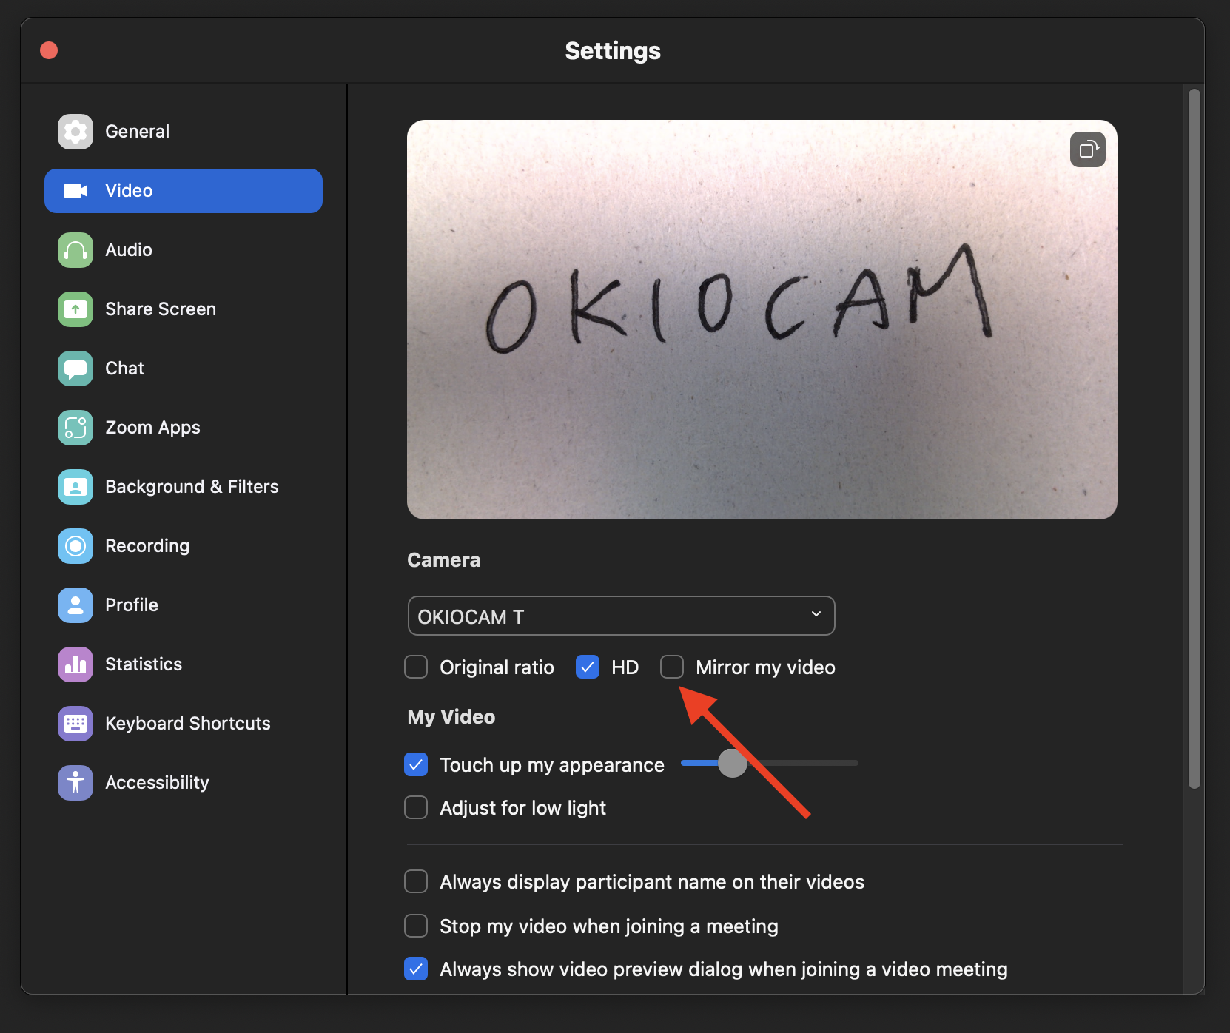Image resolution: width=1230 pixels, height=1033 pixels.
Task: Enable Adjust for low light
Action: tap(416, 807)
